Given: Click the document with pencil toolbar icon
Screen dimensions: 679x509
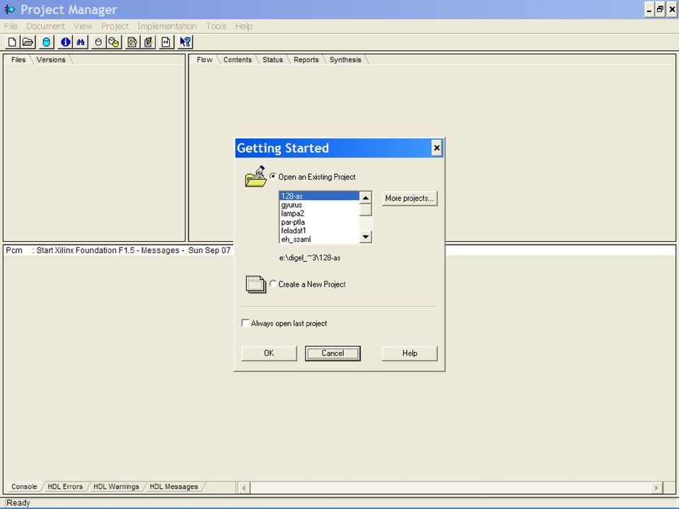Looking at the screenshot, I should click(x=149, y=42).
